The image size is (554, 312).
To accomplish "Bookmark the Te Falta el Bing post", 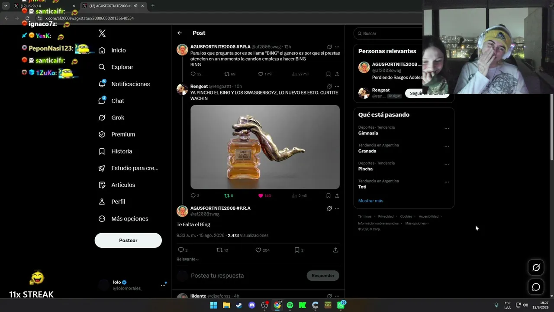I will point(297,250).
